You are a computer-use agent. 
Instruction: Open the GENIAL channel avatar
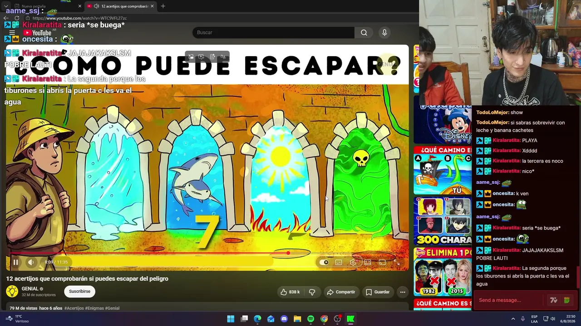click(12, 292)
